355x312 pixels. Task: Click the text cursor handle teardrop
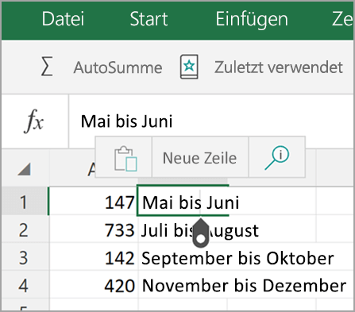(201, 233)
